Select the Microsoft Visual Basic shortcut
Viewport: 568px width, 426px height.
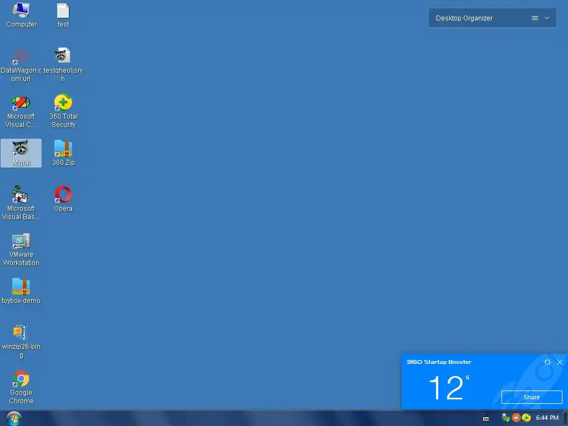tap(21, 203)
